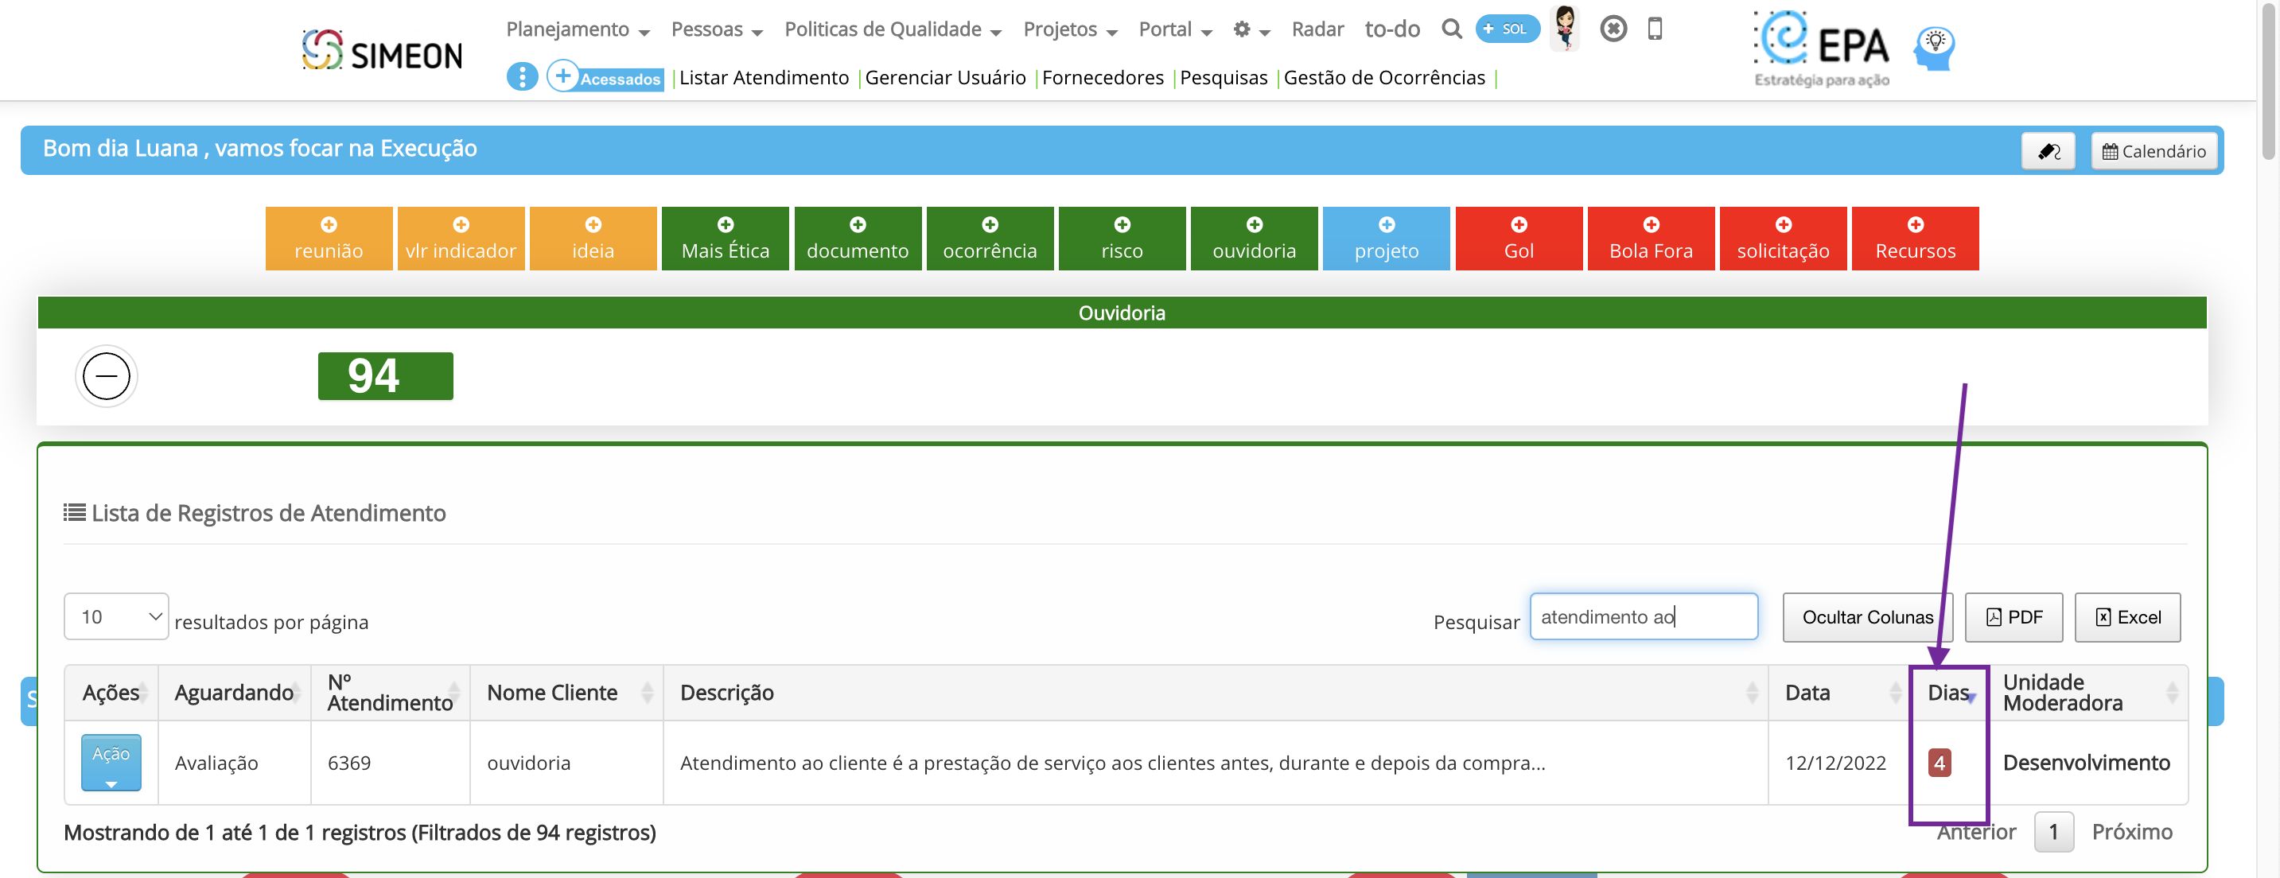Open the results per page selector
This screenshot has width=2280, height=878.
[116, 617]
